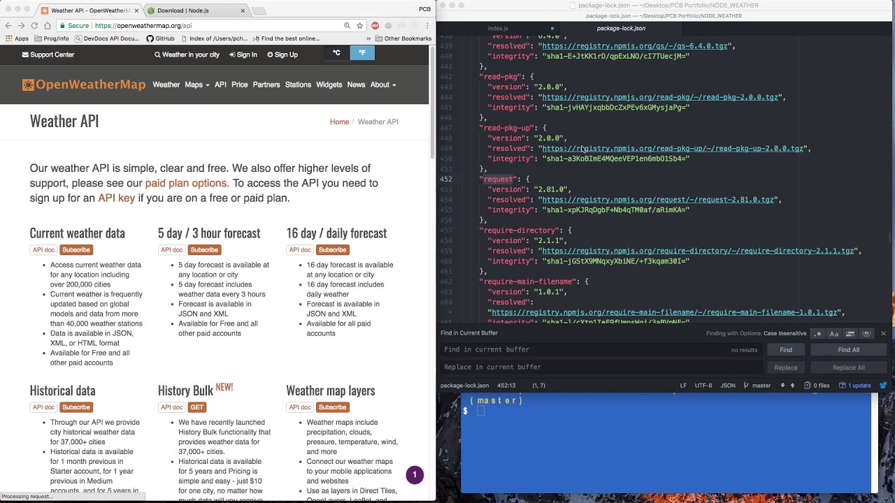This screenshot has width=895, height=503.
Task: Open the Prog/Info bookmarks folder
Action: [52, 38]
